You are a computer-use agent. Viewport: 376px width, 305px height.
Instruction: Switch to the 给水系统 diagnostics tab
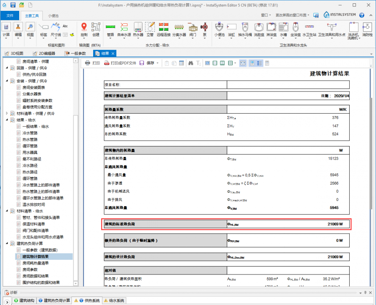click(114, 300)
